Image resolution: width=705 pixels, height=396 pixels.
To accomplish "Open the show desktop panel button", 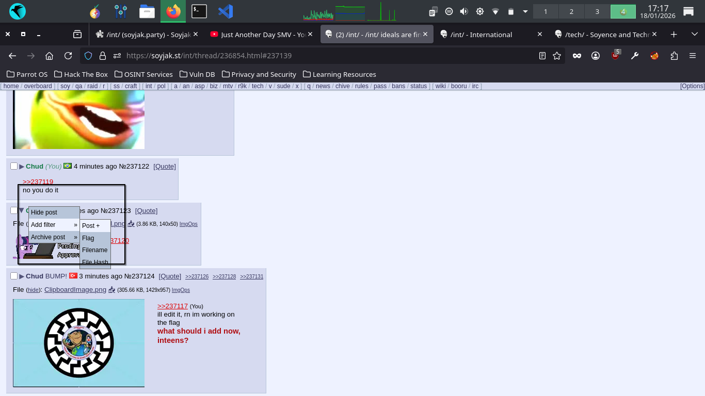I will pyautogui.click(x=688, y=11).
